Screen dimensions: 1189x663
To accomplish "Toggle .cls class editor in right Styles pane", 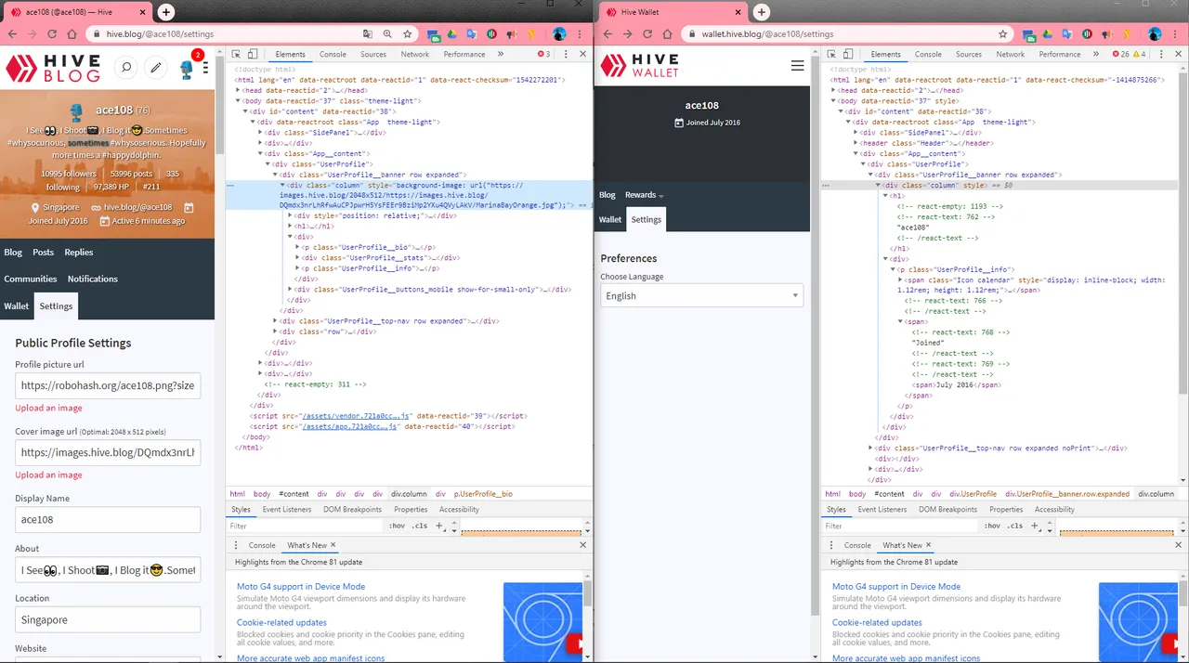I will (1014, 526).
